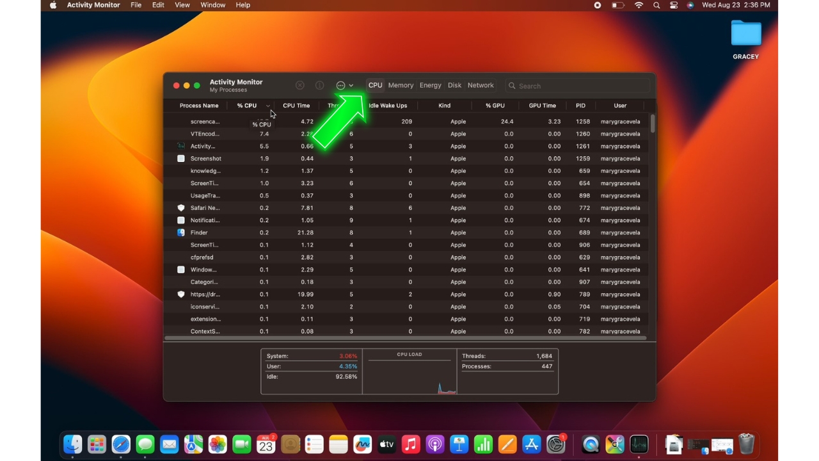Viewport: 819px width, 461px height.
Task: Click Activity Monitor icon in the Dock
Action: point(639,444)
